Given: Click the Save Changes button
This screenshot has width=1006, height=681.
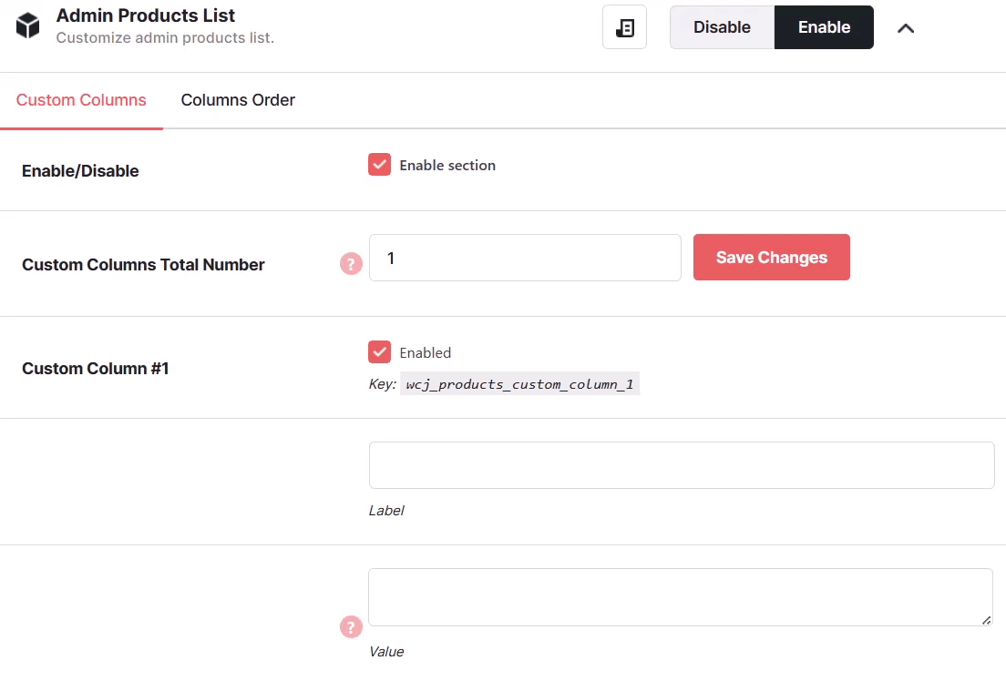Looking at the screenshot, I should pos(771,257).
